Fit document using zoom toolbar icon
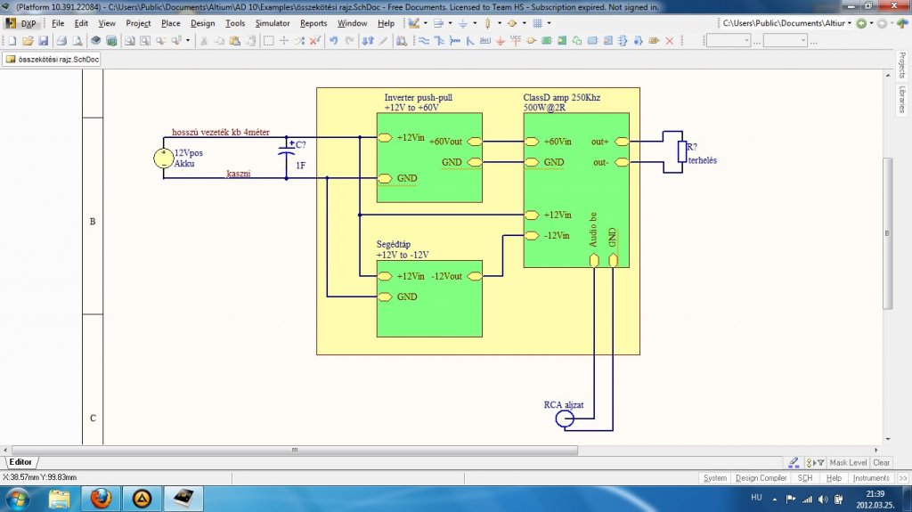This screenshot has height=512, width=912. coord(130,41)
